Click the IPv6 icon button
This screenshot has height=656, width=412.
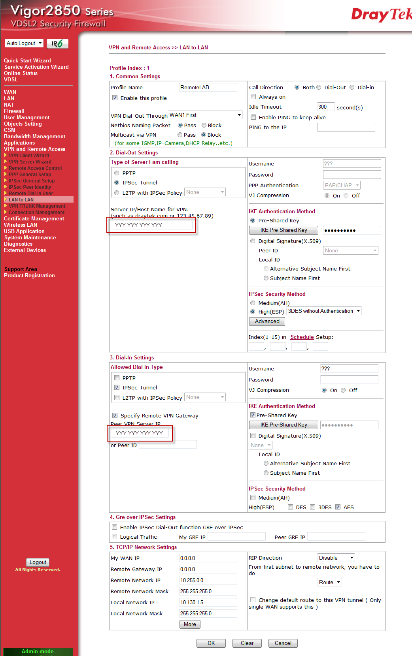(57, 43)
